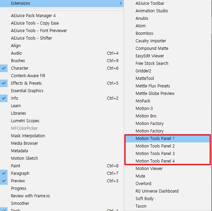This screenshot has width=212, height=211.
Task: Open Review with Frame.io
Action: point(30,196)
